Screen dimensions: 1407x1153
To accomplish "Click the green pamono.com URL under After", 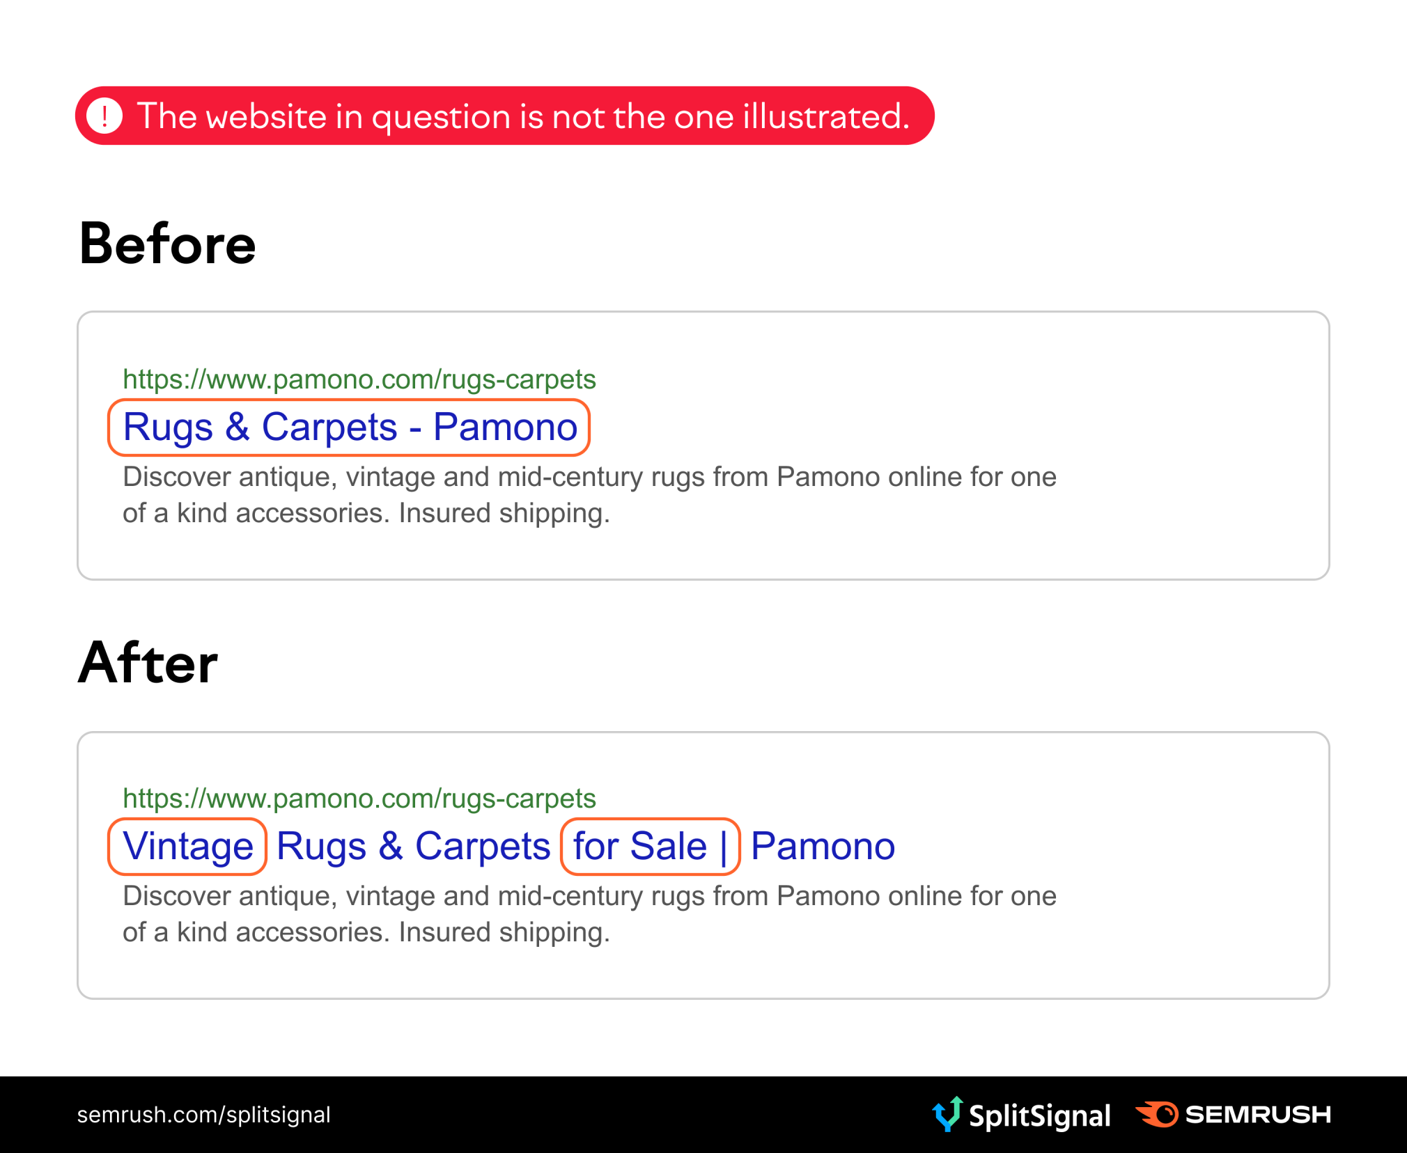I will pos(359,799).
